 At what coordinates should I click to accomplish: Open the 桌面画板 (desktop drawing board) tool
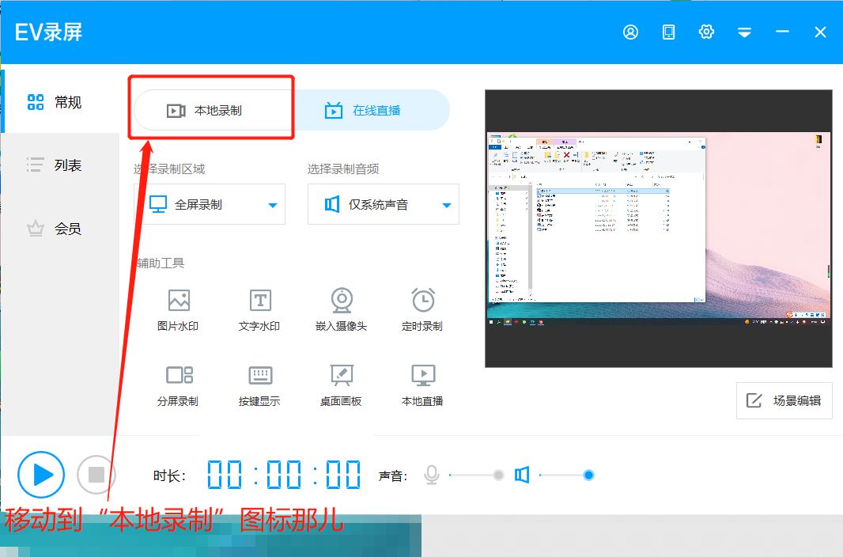[340, 384]
